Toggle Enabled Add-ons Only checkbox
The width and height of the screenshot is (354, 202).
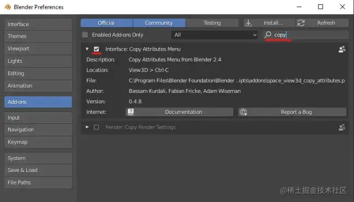click(85, 35)
